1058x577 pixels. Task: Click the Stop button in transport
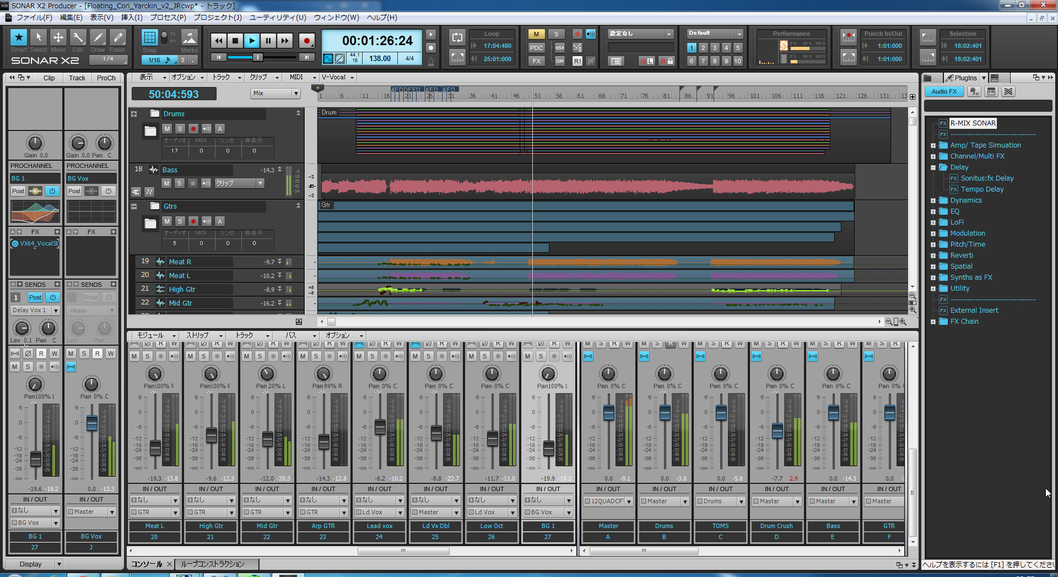pos(235,40)
